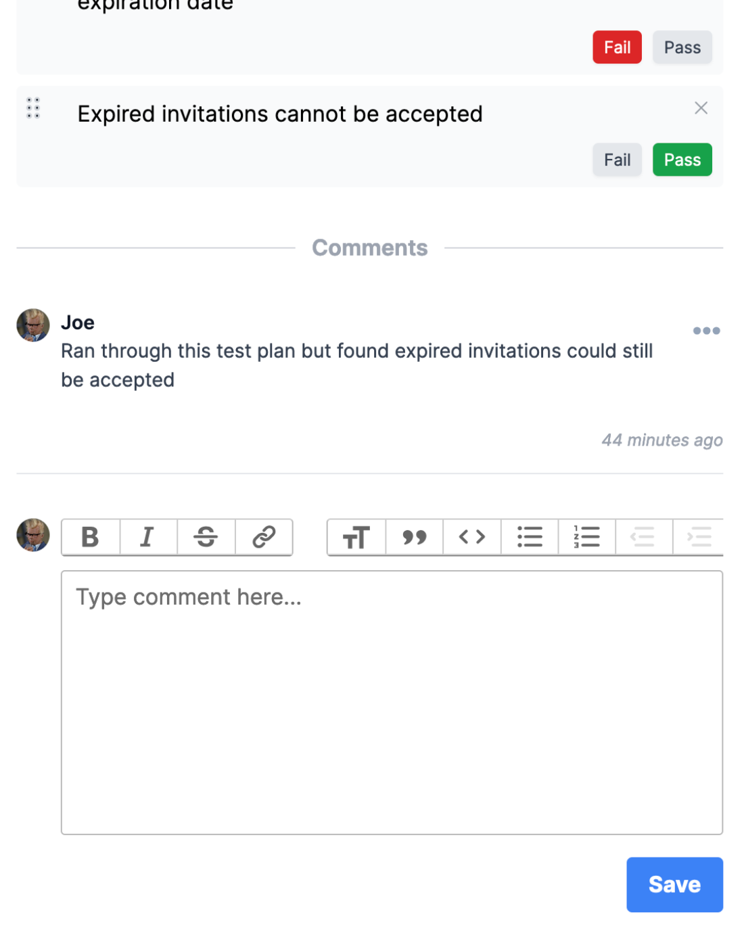The image size is (744, 940).
Task: Insert a code block
Action: point(472,537)
